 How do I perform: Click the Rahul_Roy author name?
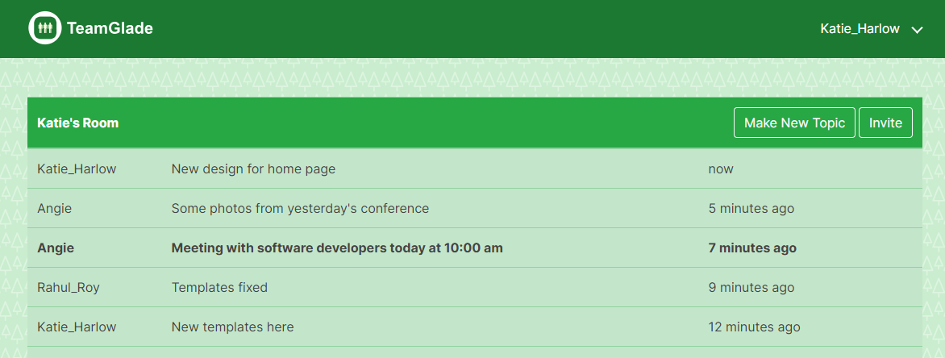[x=68, y=288]
